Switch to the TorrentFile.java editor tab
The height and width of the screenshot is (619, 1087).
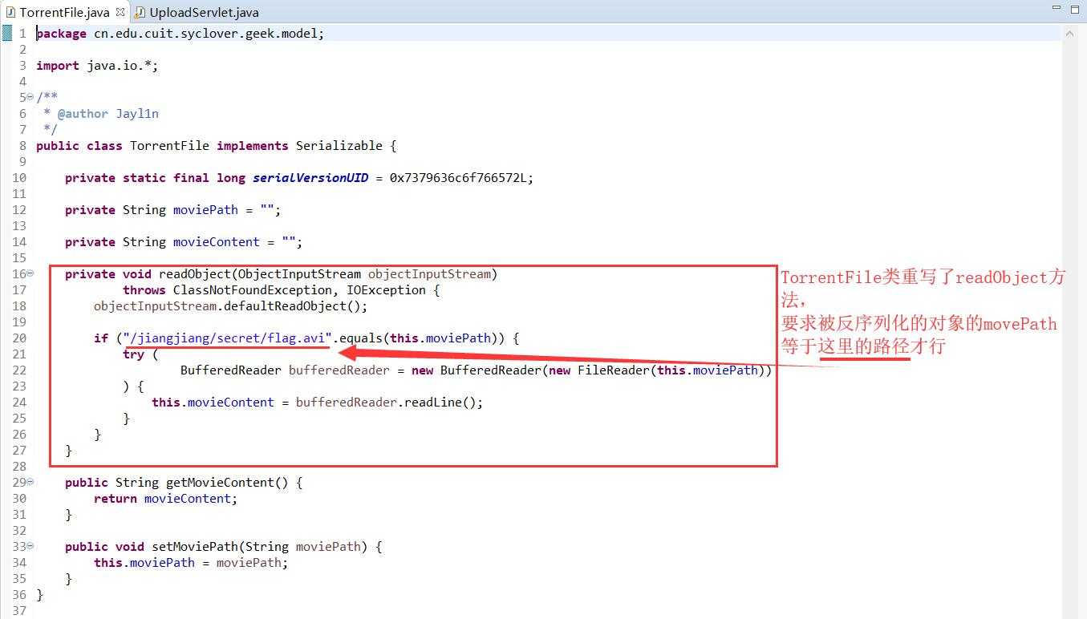click(x=64, y=12)
